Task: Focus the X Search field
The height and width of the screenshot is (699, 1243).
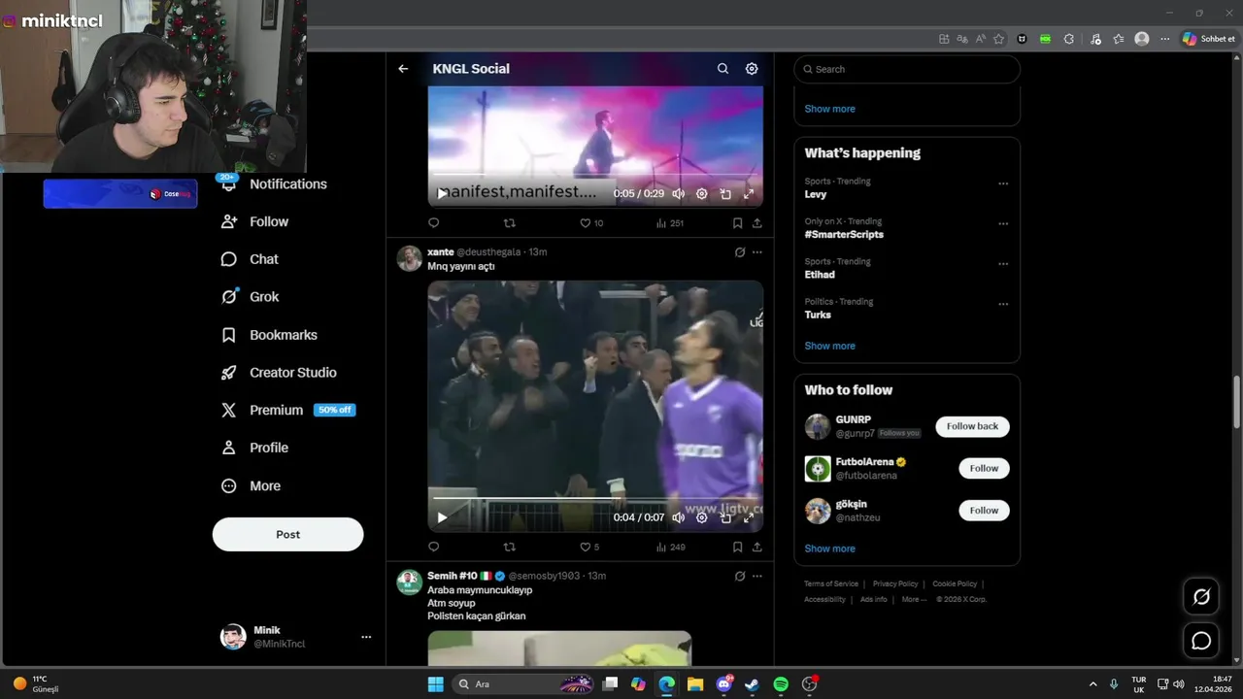Action: point(907,69)
